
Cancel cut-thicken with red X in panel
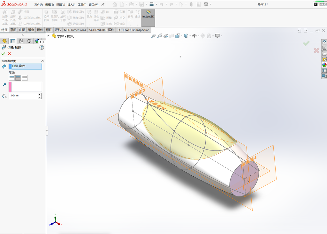click(x=9, y=54)
